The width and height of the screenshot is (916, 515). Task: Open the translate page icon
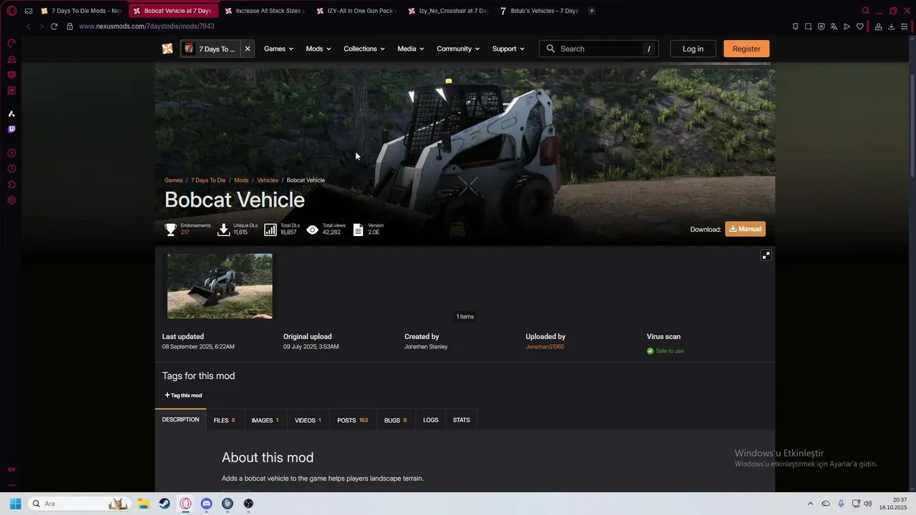point(834,26)
